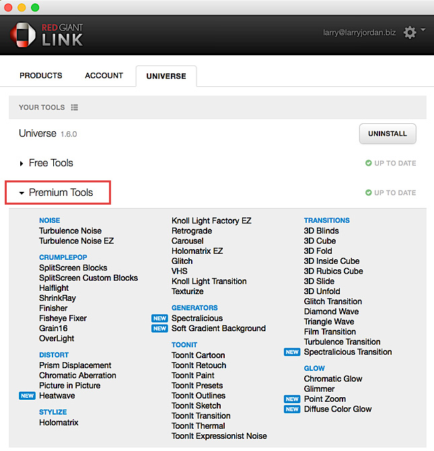Expand the Free Tools section
Viewport: 434px width, 451px height.
point(22,164)
